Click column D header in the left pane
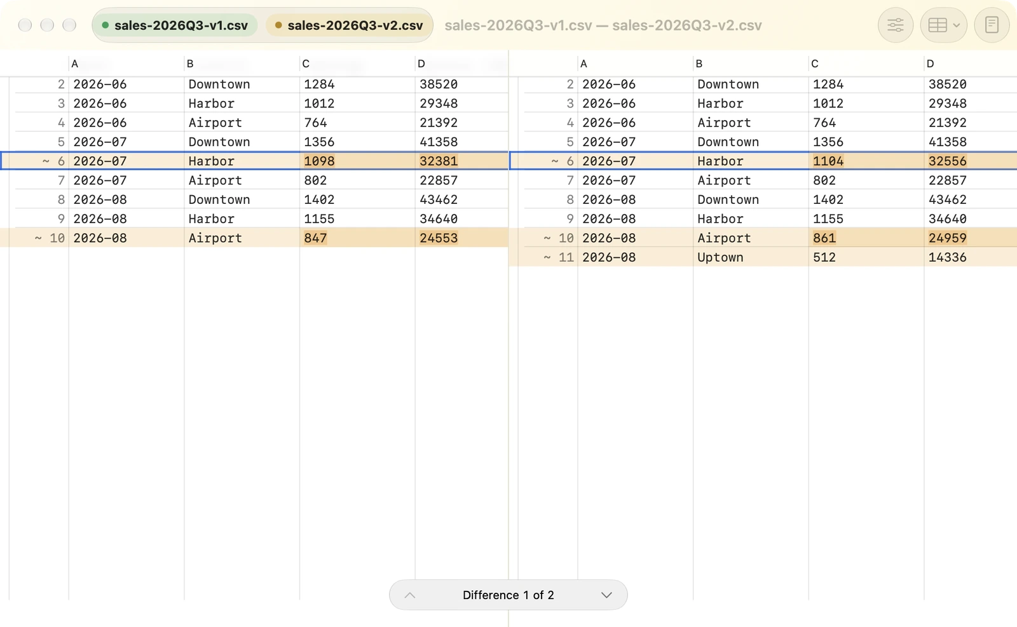The height and width of the screenshot is (627, 1017). (x=421, y=64)
